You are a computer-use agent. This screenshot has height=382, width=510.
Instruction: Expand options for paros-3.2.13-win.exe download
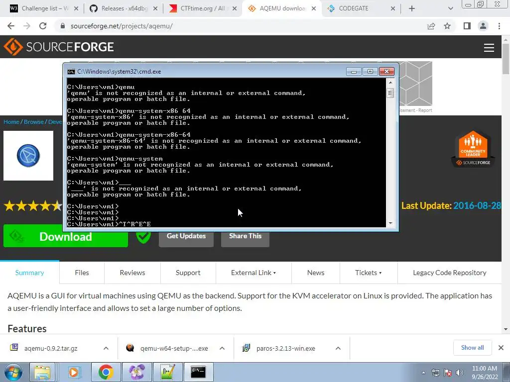pos(338,348)
